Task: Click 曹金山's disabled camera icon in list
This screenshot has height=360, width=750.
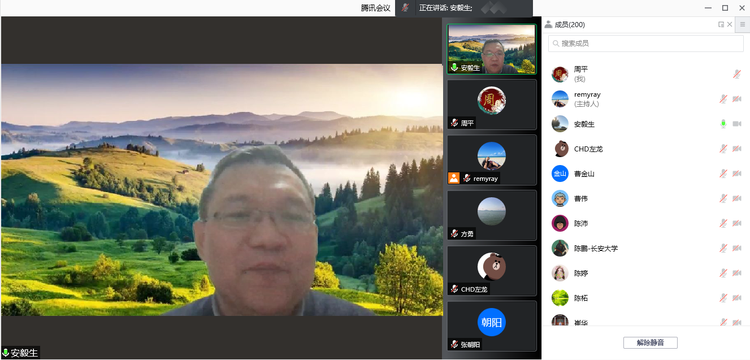Action: (736, 174)
